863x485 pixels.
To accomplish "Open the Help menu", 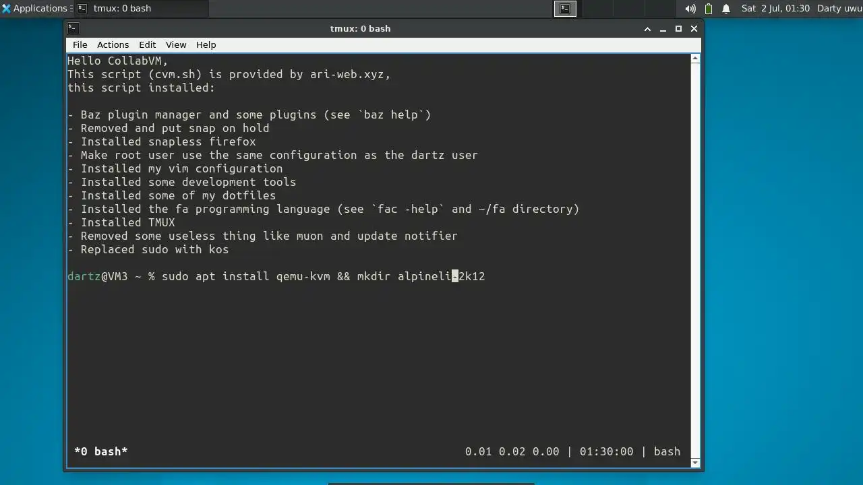I will pyautogui.click(x=206, y=44).
